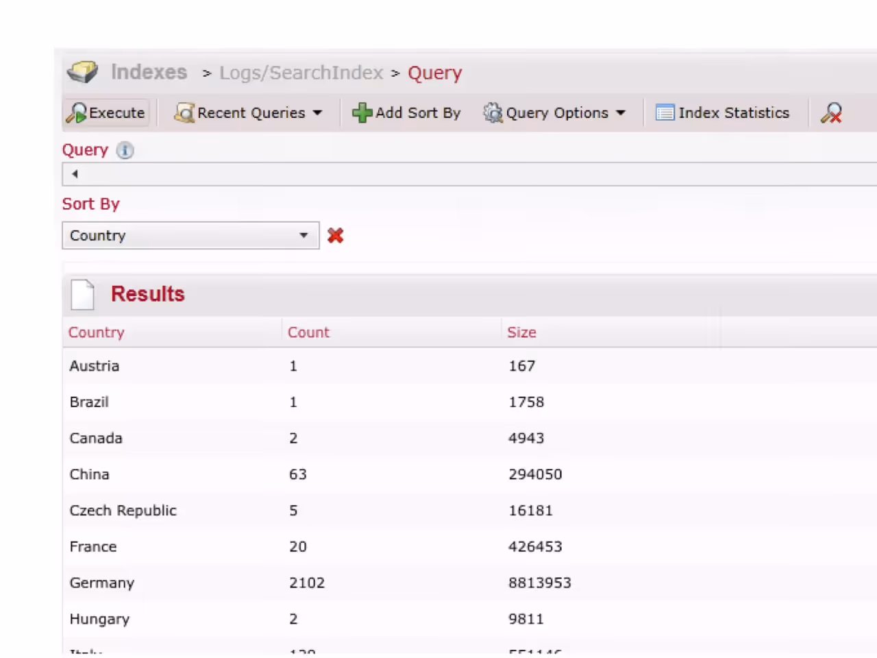877x658 pixels.
Task: Click the Results document icon
Action: [83, 295]
